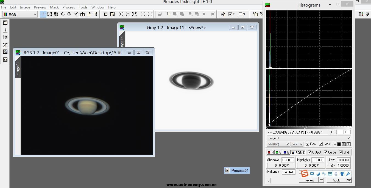Open the N/R noise reduction sidebar tool
Viewport: 371px width, 188px height.
5,45
